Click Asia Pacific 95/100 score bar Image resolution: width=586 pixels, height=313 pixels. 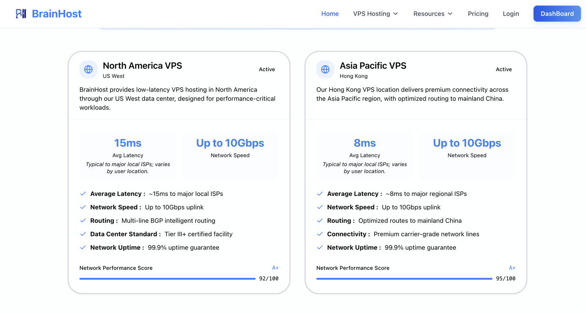pyautogui.click(x=404, y=279)
